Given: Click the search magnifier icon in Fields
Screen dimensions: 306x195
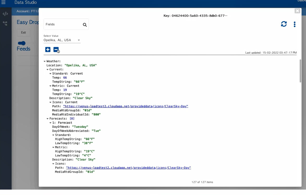Looking at the screenshot, I should click(x=85, y=25).
